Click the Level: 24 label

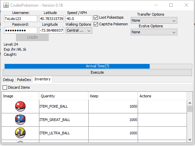(x=11, y=44)
